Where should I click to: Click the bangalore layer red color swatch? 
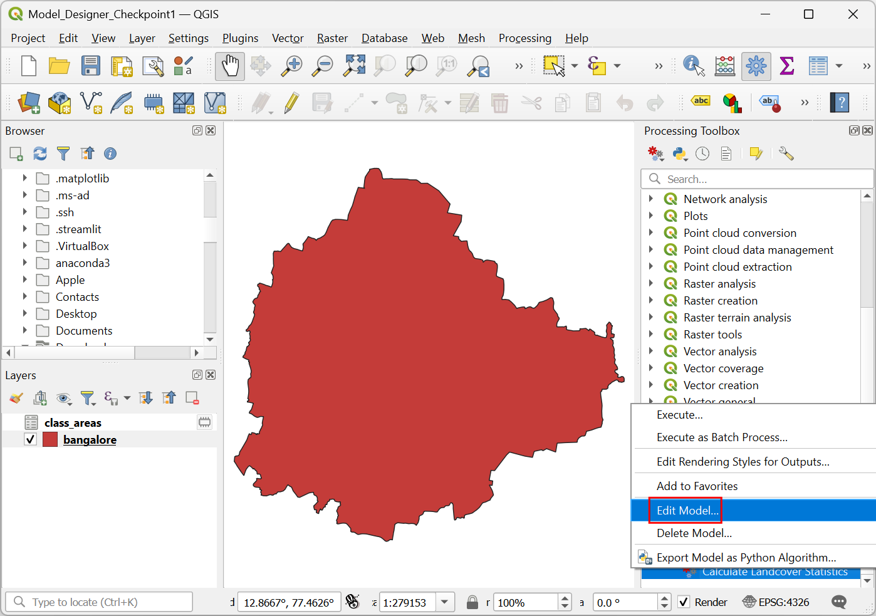click(x=50, y=439)
